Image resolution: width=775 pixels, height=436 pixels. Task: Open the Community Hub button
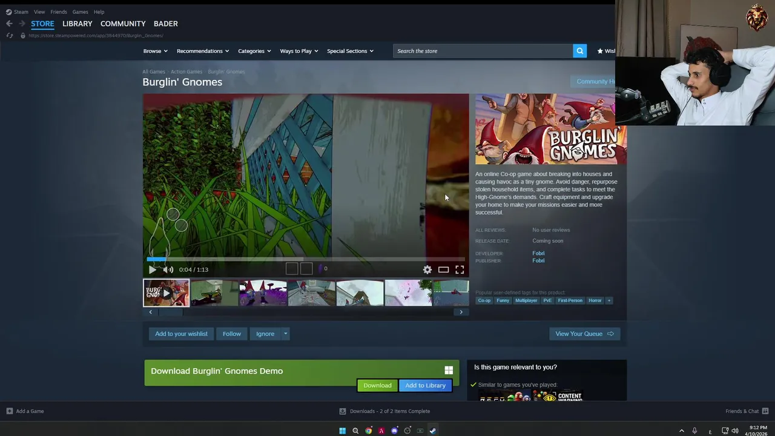pos(593,81)
